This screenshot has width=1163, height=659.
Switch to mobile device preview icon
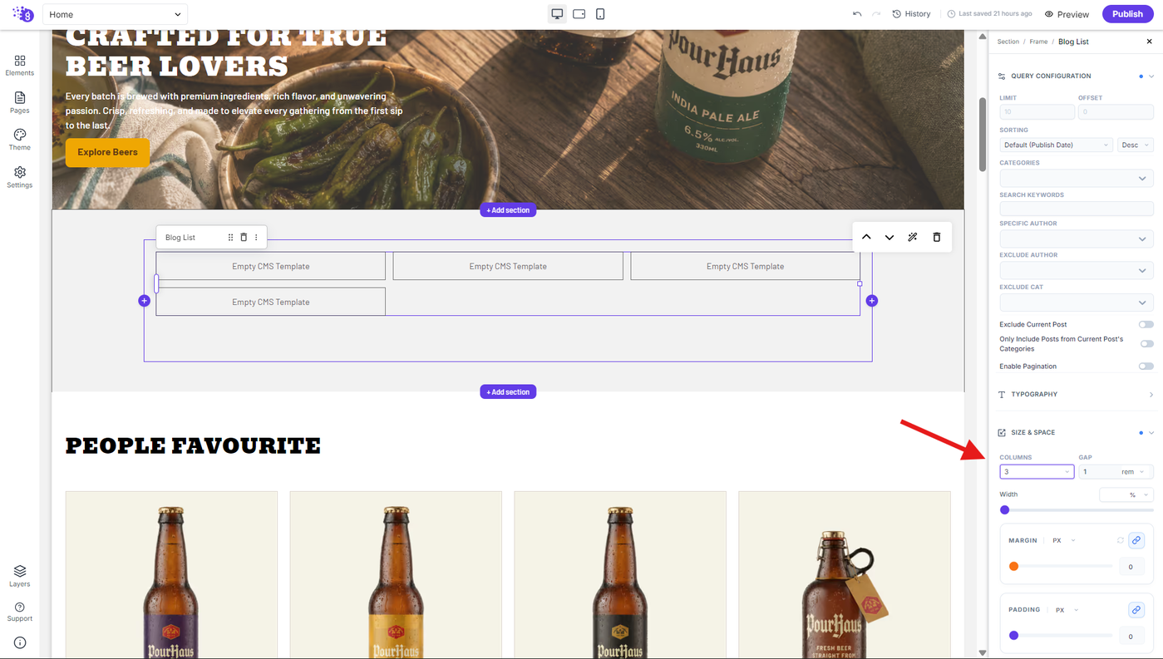(600, 14)
